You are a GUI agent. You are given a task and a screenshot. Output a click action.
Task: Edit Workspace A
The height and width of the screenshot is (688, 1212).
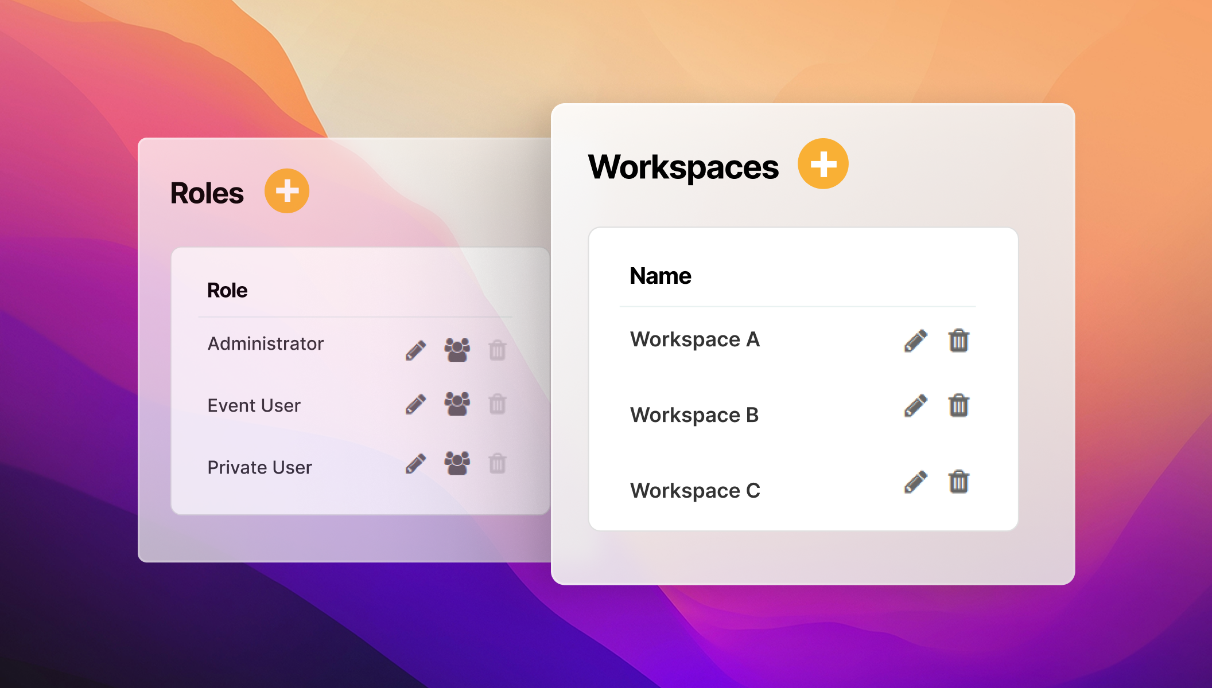(x=915, y=341)
